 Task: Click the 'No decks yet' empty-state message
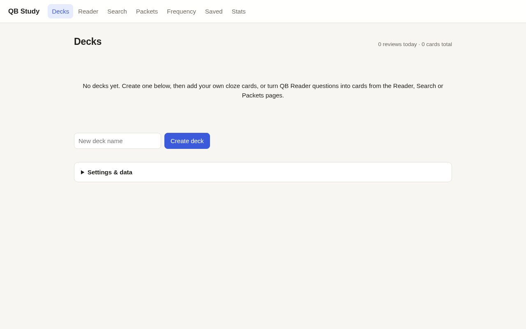point(263,90)
